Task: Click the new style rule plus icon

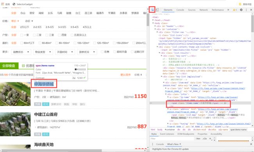Action: pyautogui.click(x=210, y=139)
